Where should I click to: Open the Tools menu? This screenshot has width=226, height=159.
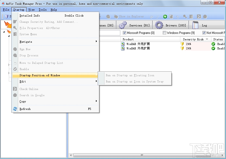pyautogui.click(x=42, y=10)
